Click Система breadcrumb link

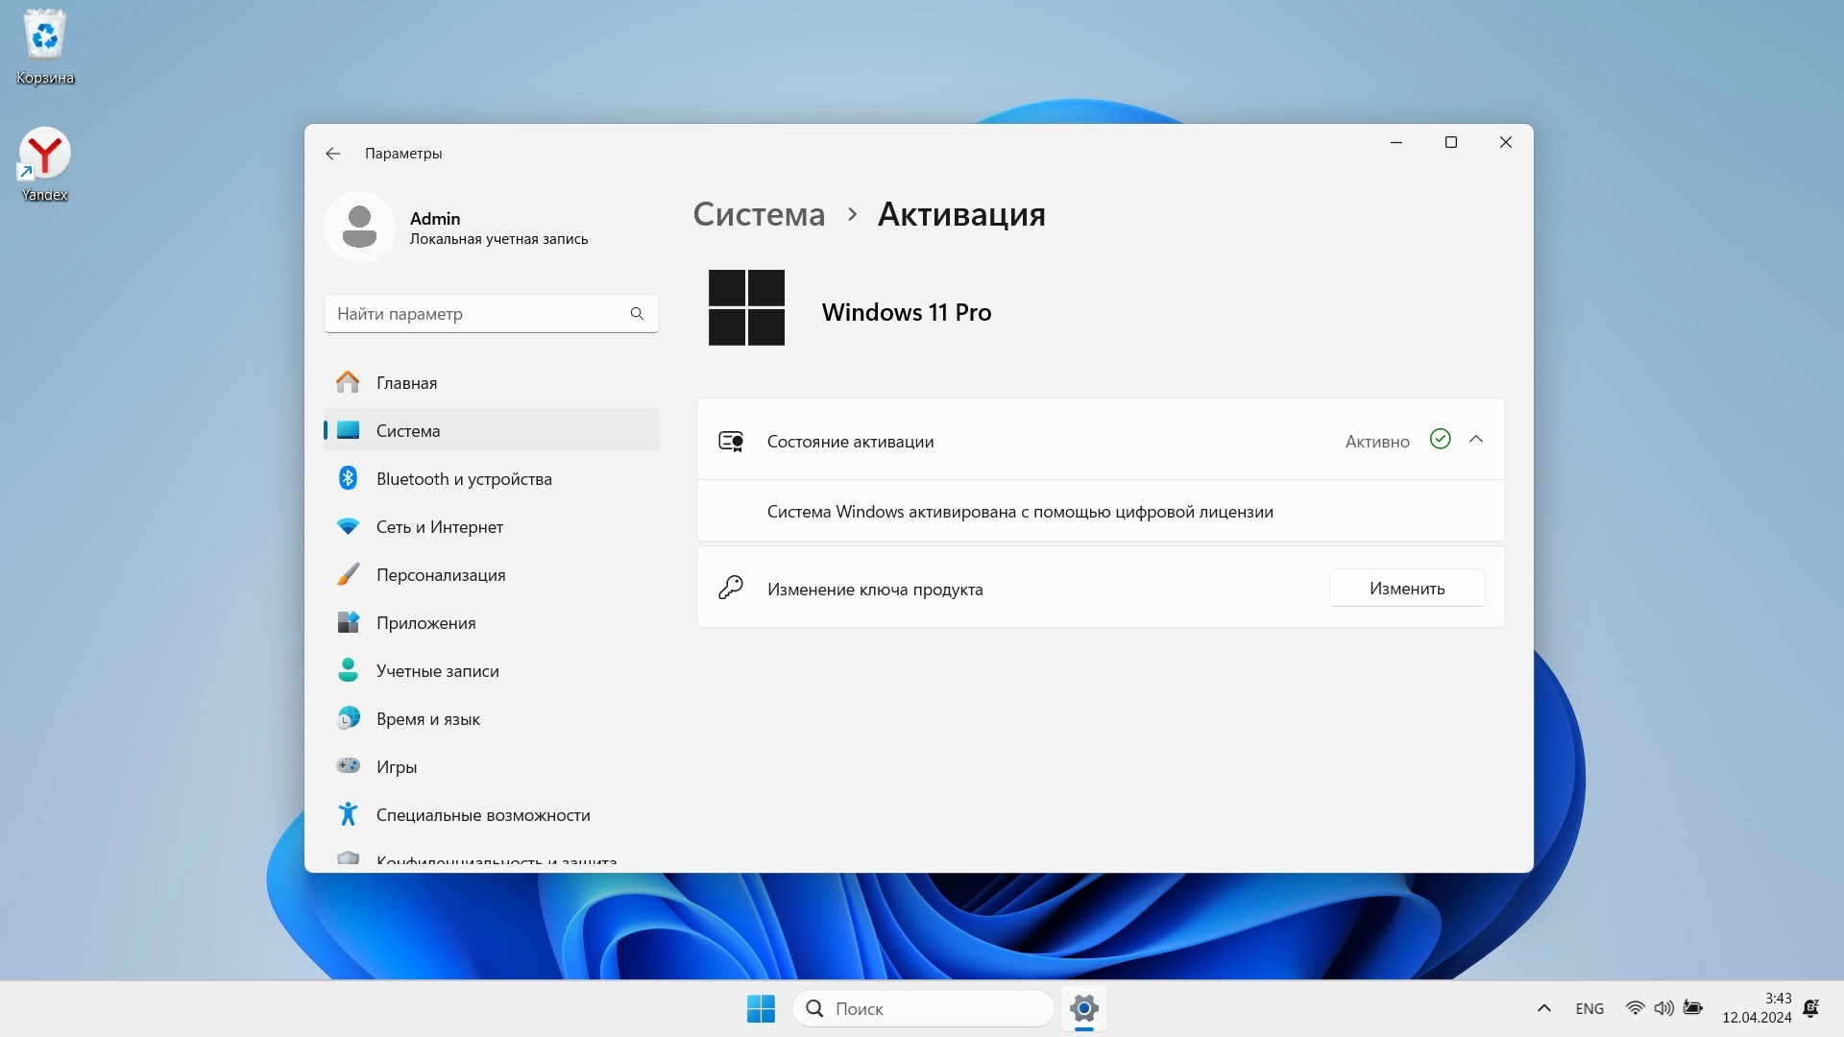tap(759, 214)
